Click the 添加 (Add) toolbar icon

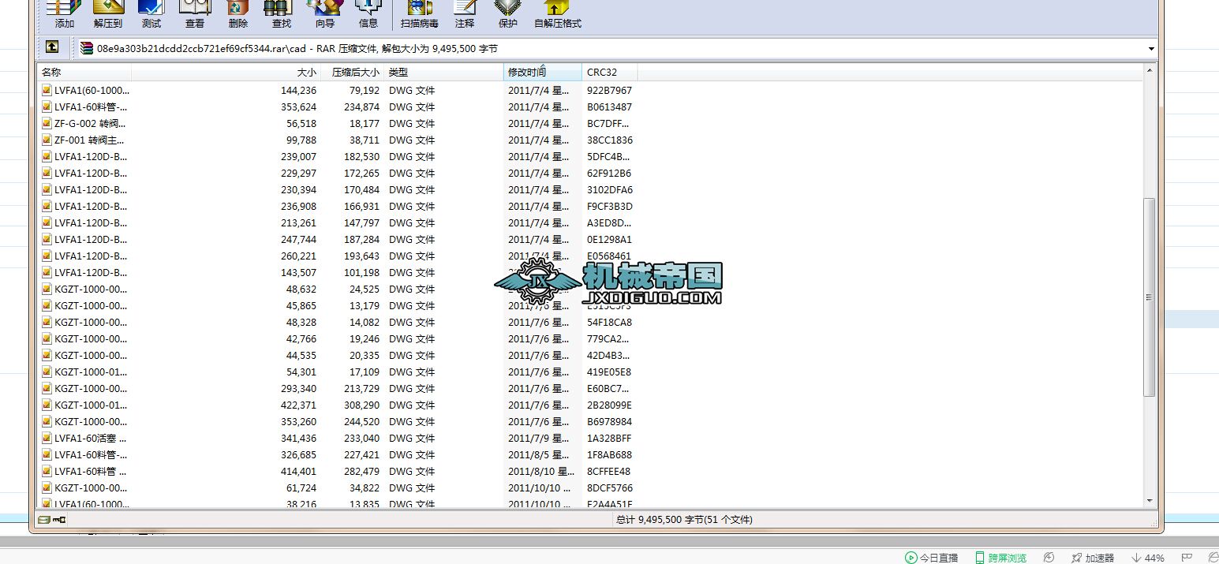(64, 9)
